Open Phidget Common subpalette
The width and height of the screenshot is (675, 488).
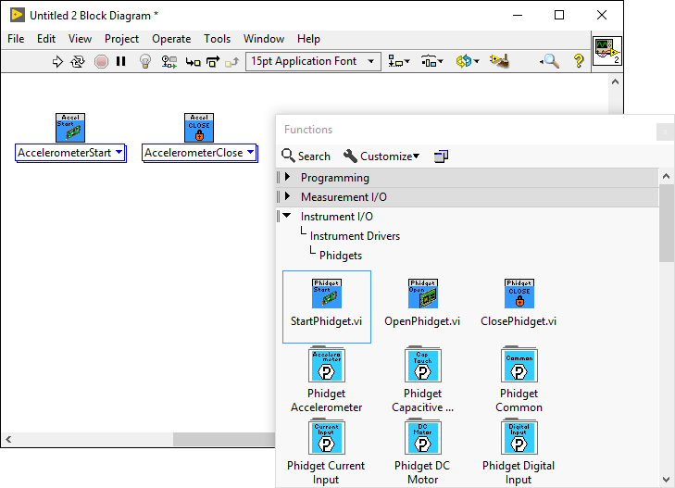519,380
